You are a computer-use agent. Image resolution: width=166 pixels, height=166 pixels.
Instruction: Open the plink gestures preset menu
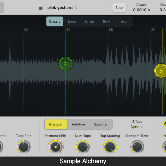tap(62, 7)
